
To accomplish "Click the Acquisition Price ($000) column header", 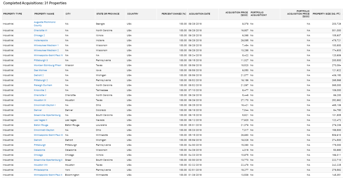I will [237, 14].
